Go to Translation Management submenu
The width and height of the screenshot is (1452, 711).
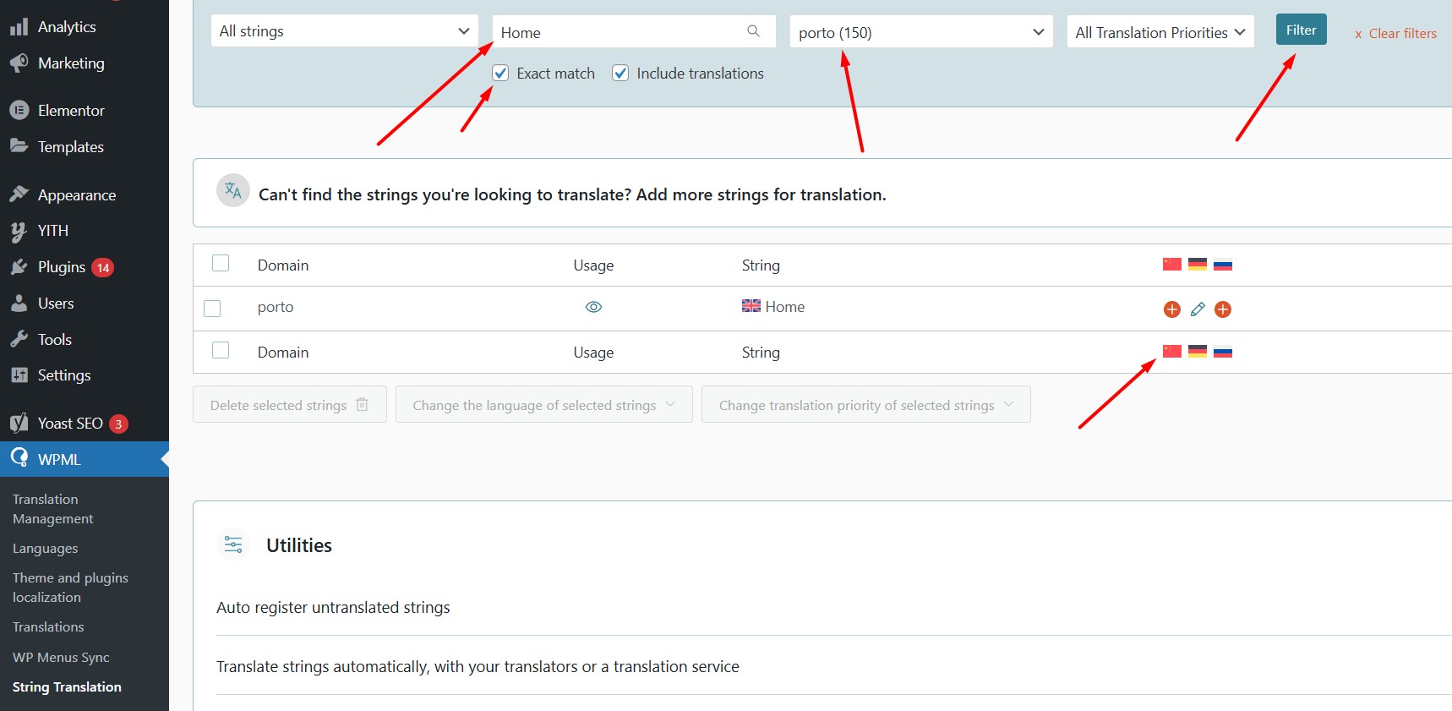[52, 509]
